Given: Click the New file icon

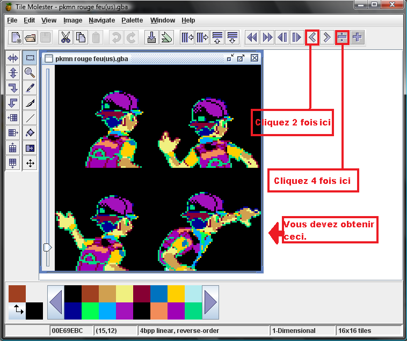Looking at the screenshot, I should coord(16,38).
